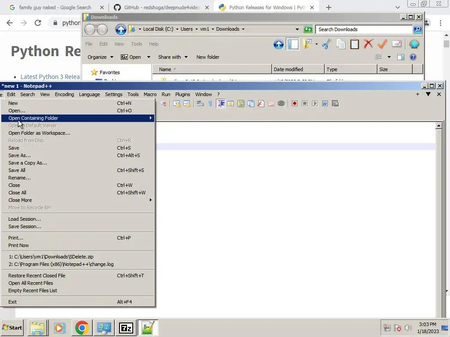The image size is (450, 337).
Task: Click the red X Delete icon in Downloads
Action: 368,44
